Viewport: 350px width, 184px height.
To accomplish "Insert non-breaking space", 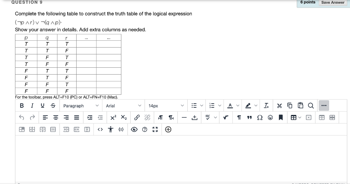I will pos(194,117).
